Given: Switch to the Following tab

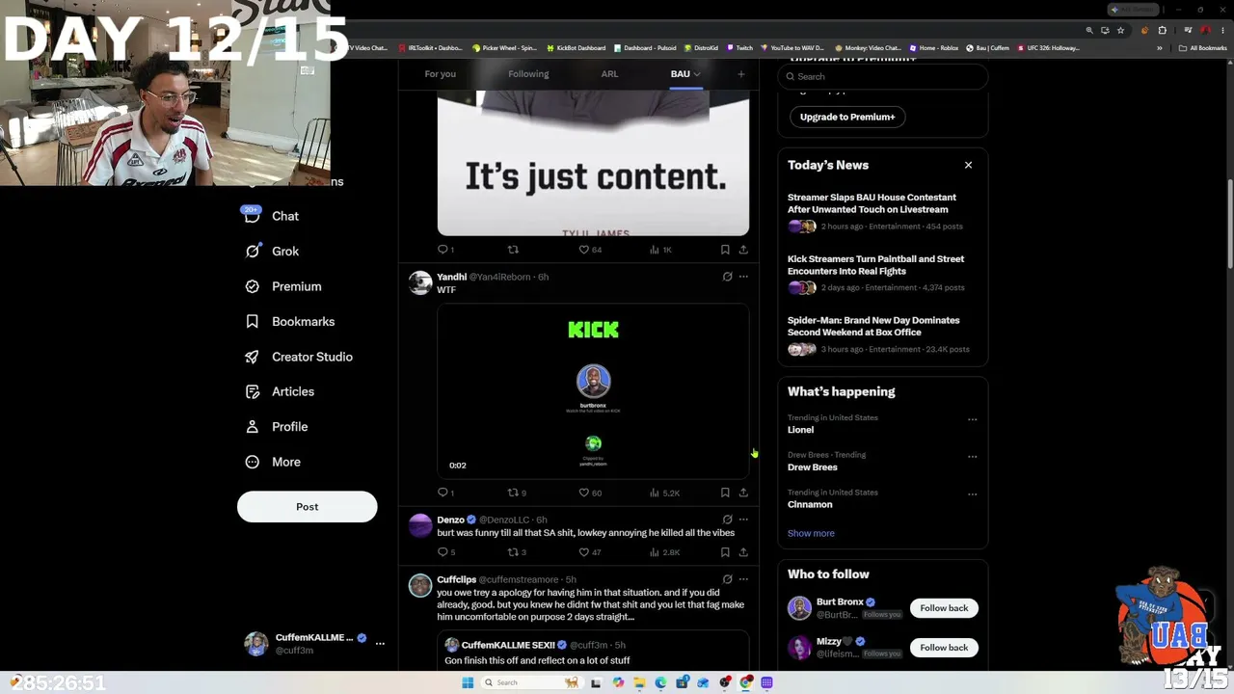Looking at the screenshot, I should click(528, 74).
